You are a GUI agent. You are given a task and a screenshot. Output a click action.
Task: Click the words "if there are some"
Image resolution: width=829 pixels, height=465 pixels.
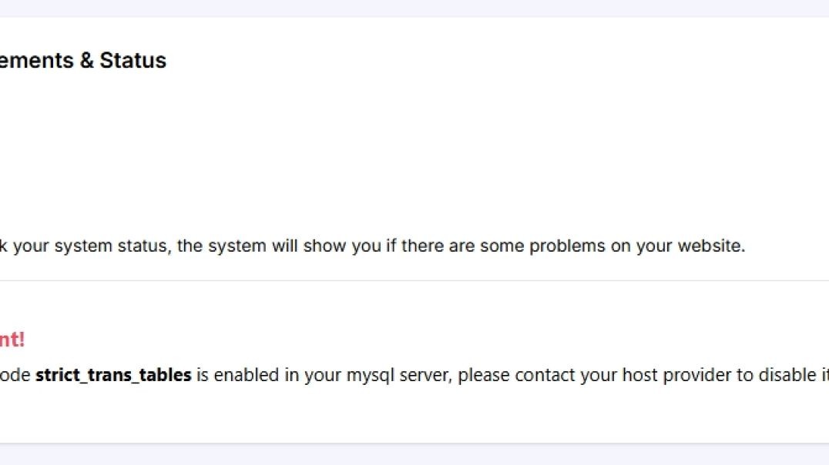425,246
